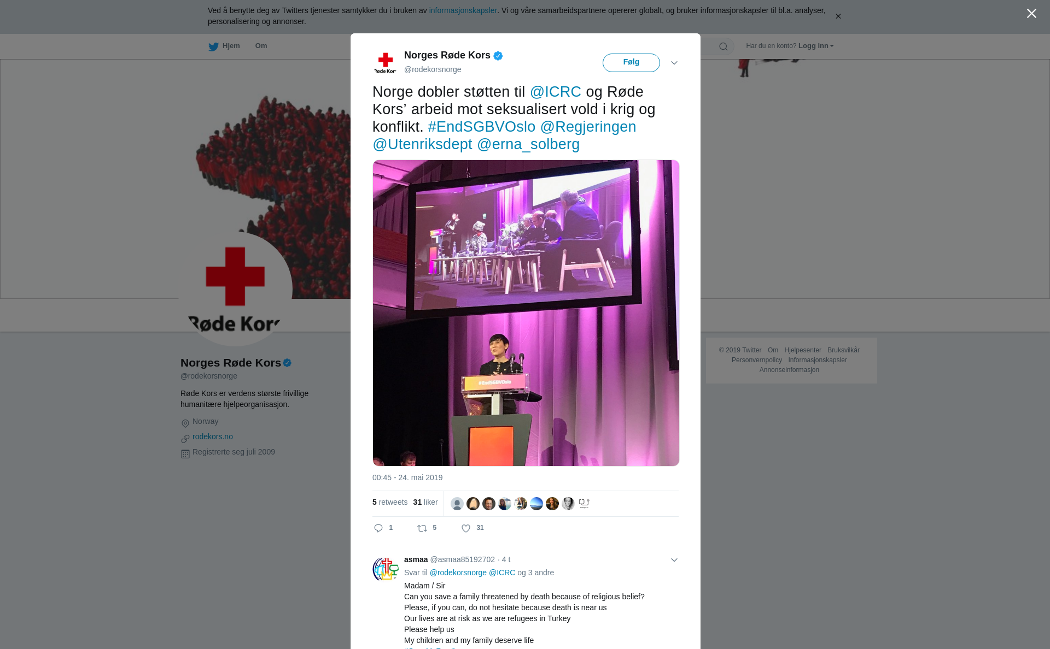This screenshot has height=649, width=1050.
Task: Open Norges Røde Kors avatar in tweet header
Action: pyautogui.click(x=386, y=63)
